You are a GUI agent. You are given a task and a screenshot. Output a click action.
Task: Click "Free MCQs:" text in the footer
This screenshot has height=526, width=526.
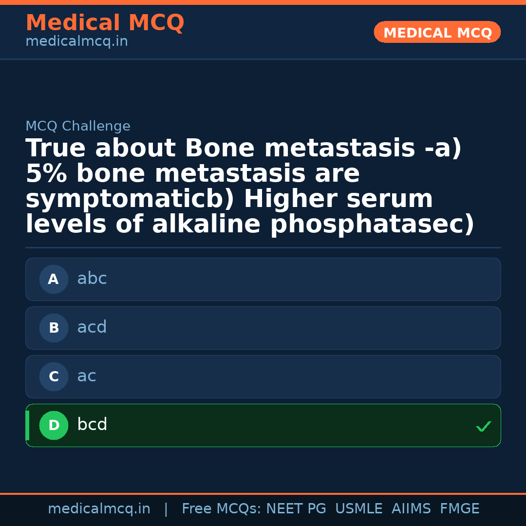tap(221, 509)
